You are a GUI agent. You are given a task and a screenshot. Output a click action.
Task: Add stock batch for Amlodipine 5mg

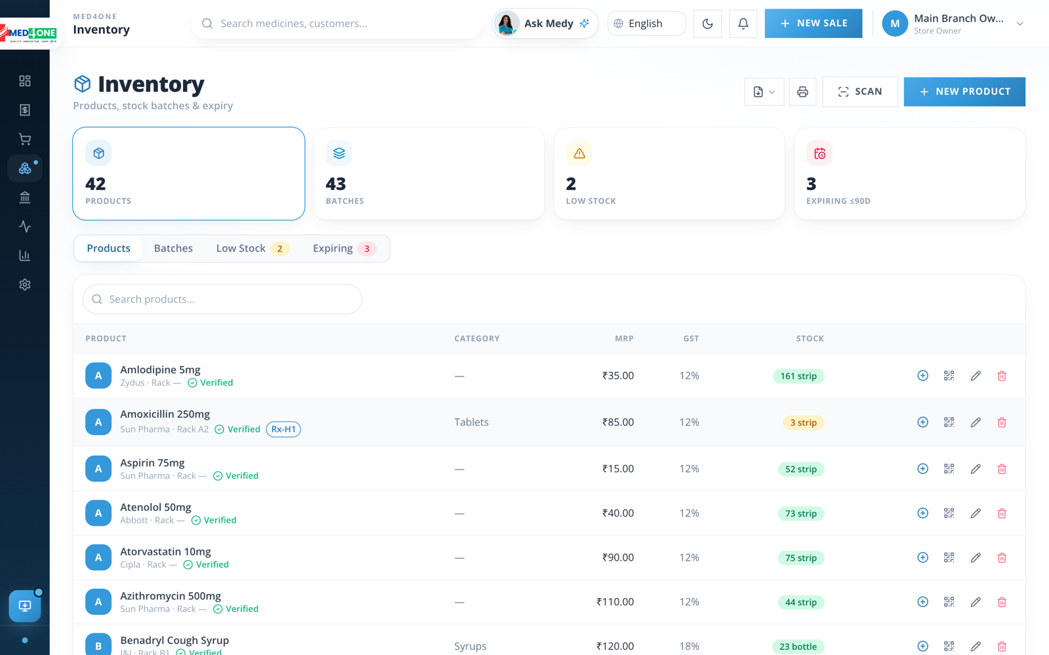coord(922,375)
